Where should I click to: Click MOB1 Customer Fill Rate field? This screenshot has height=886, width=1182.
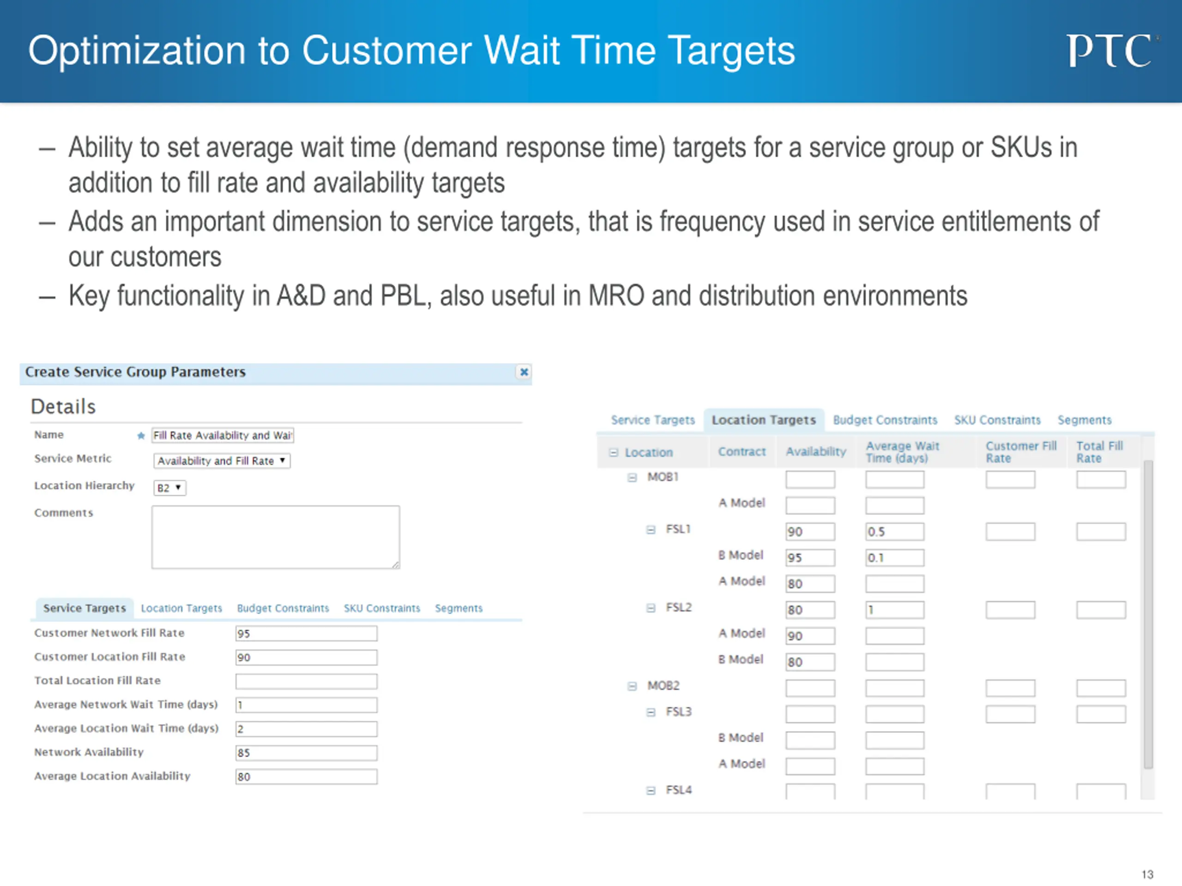(x=1010, y=479)
